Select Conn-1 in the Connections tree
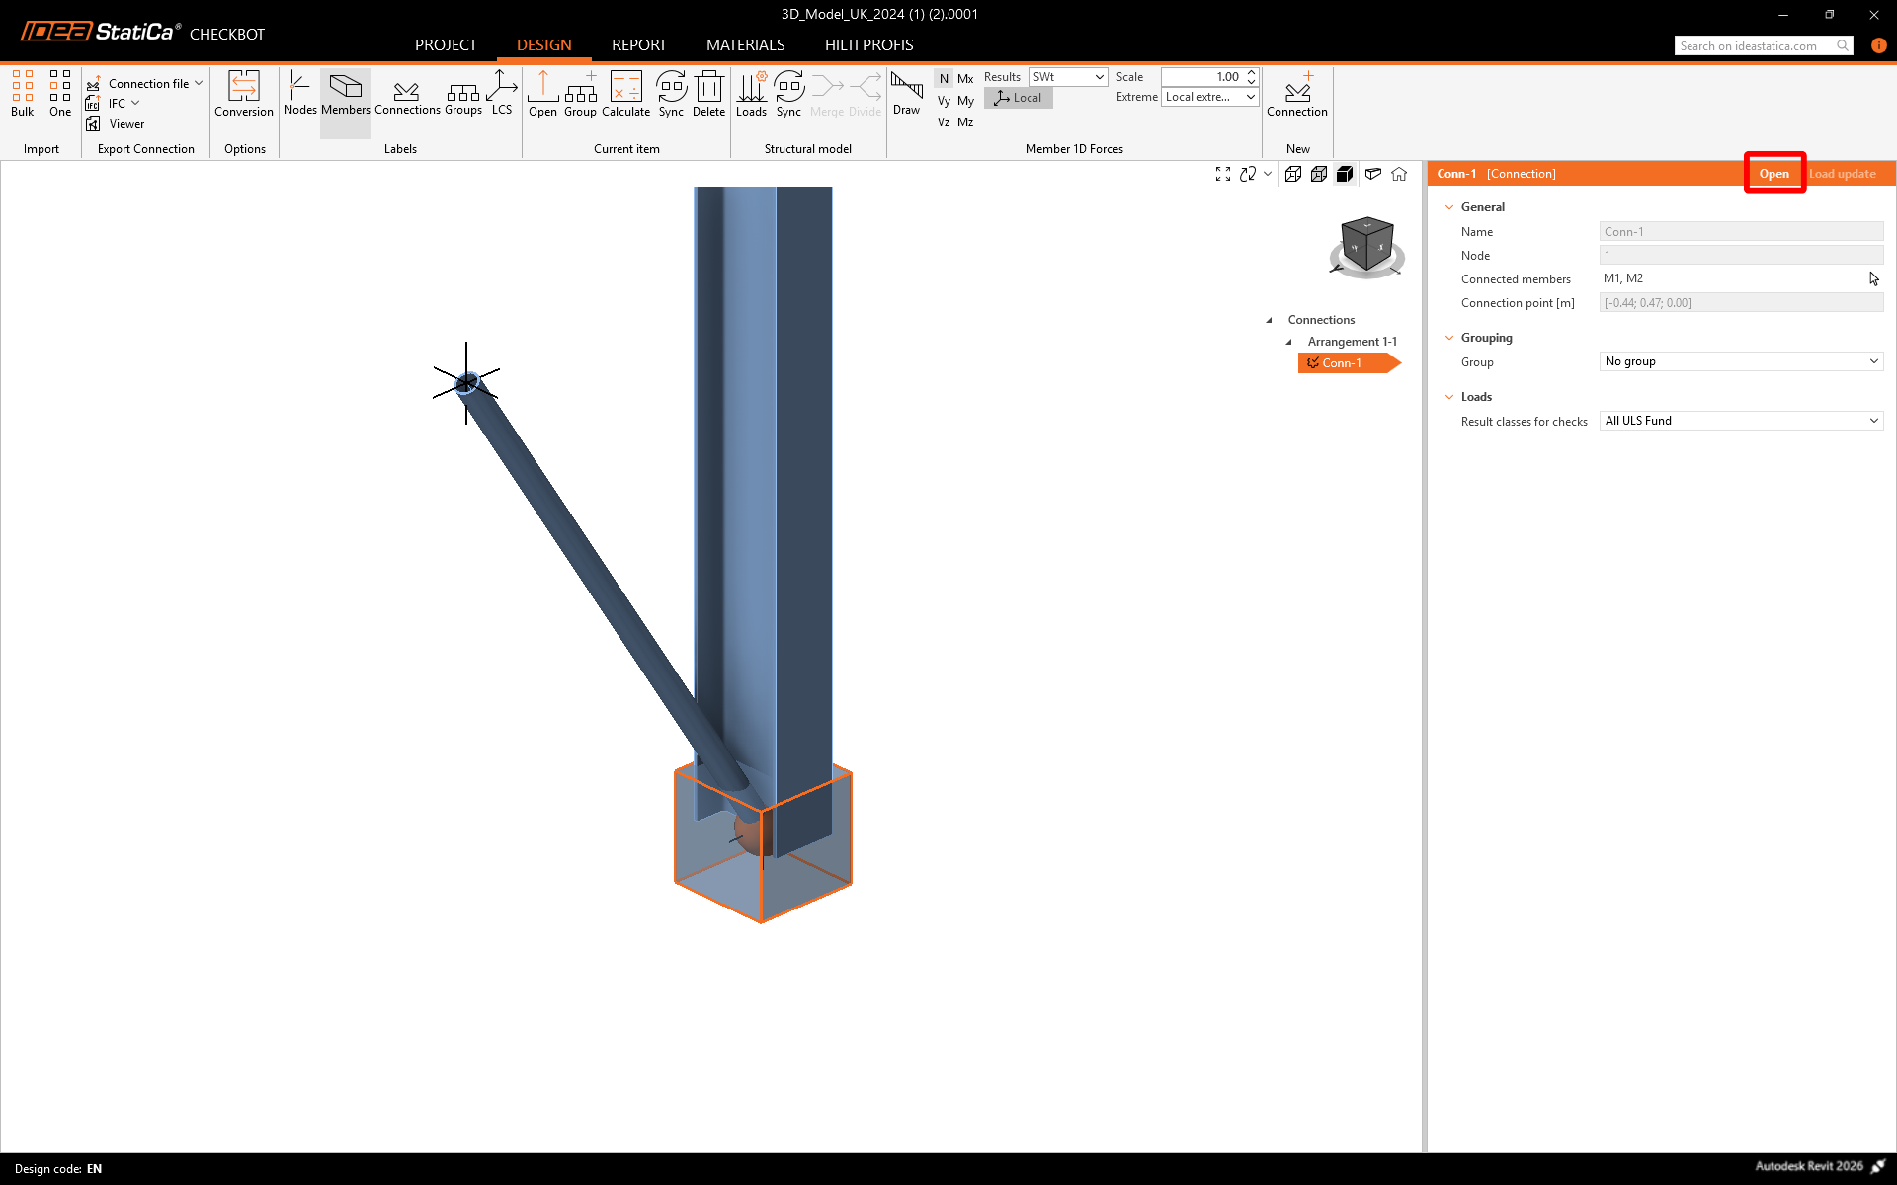The image size is (1897, 1185). pyautogui.click(x=1342, y=363)
